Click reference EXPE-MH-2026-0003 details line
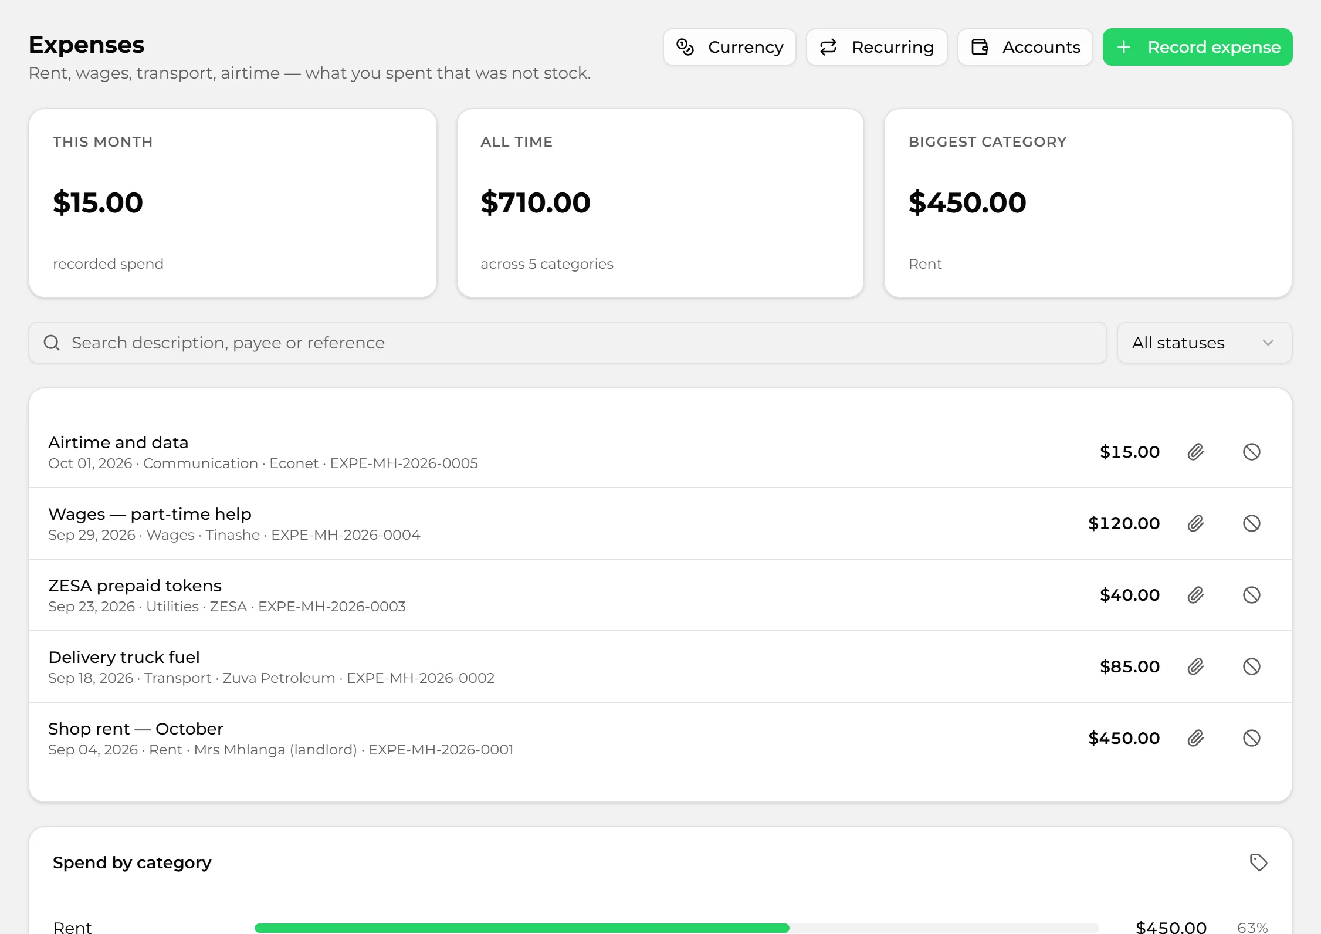This screenshot has height=934, width=1321. 227,607
